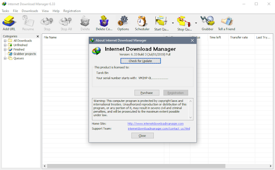Click the horizontal scrollbar left arrow
Image resolution: width=275 pixels, height=170 pixels.
[x=45, y=166]
